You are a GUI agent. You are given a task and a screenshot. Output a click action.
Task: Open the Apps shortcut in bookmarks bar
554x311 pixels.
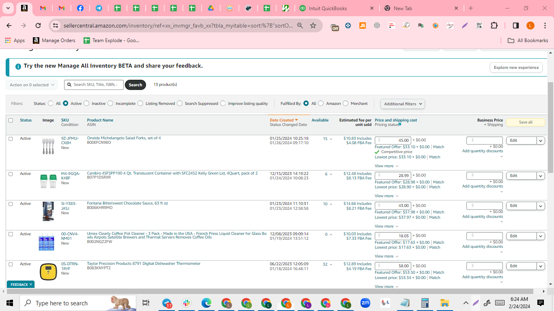pos(15,40)
